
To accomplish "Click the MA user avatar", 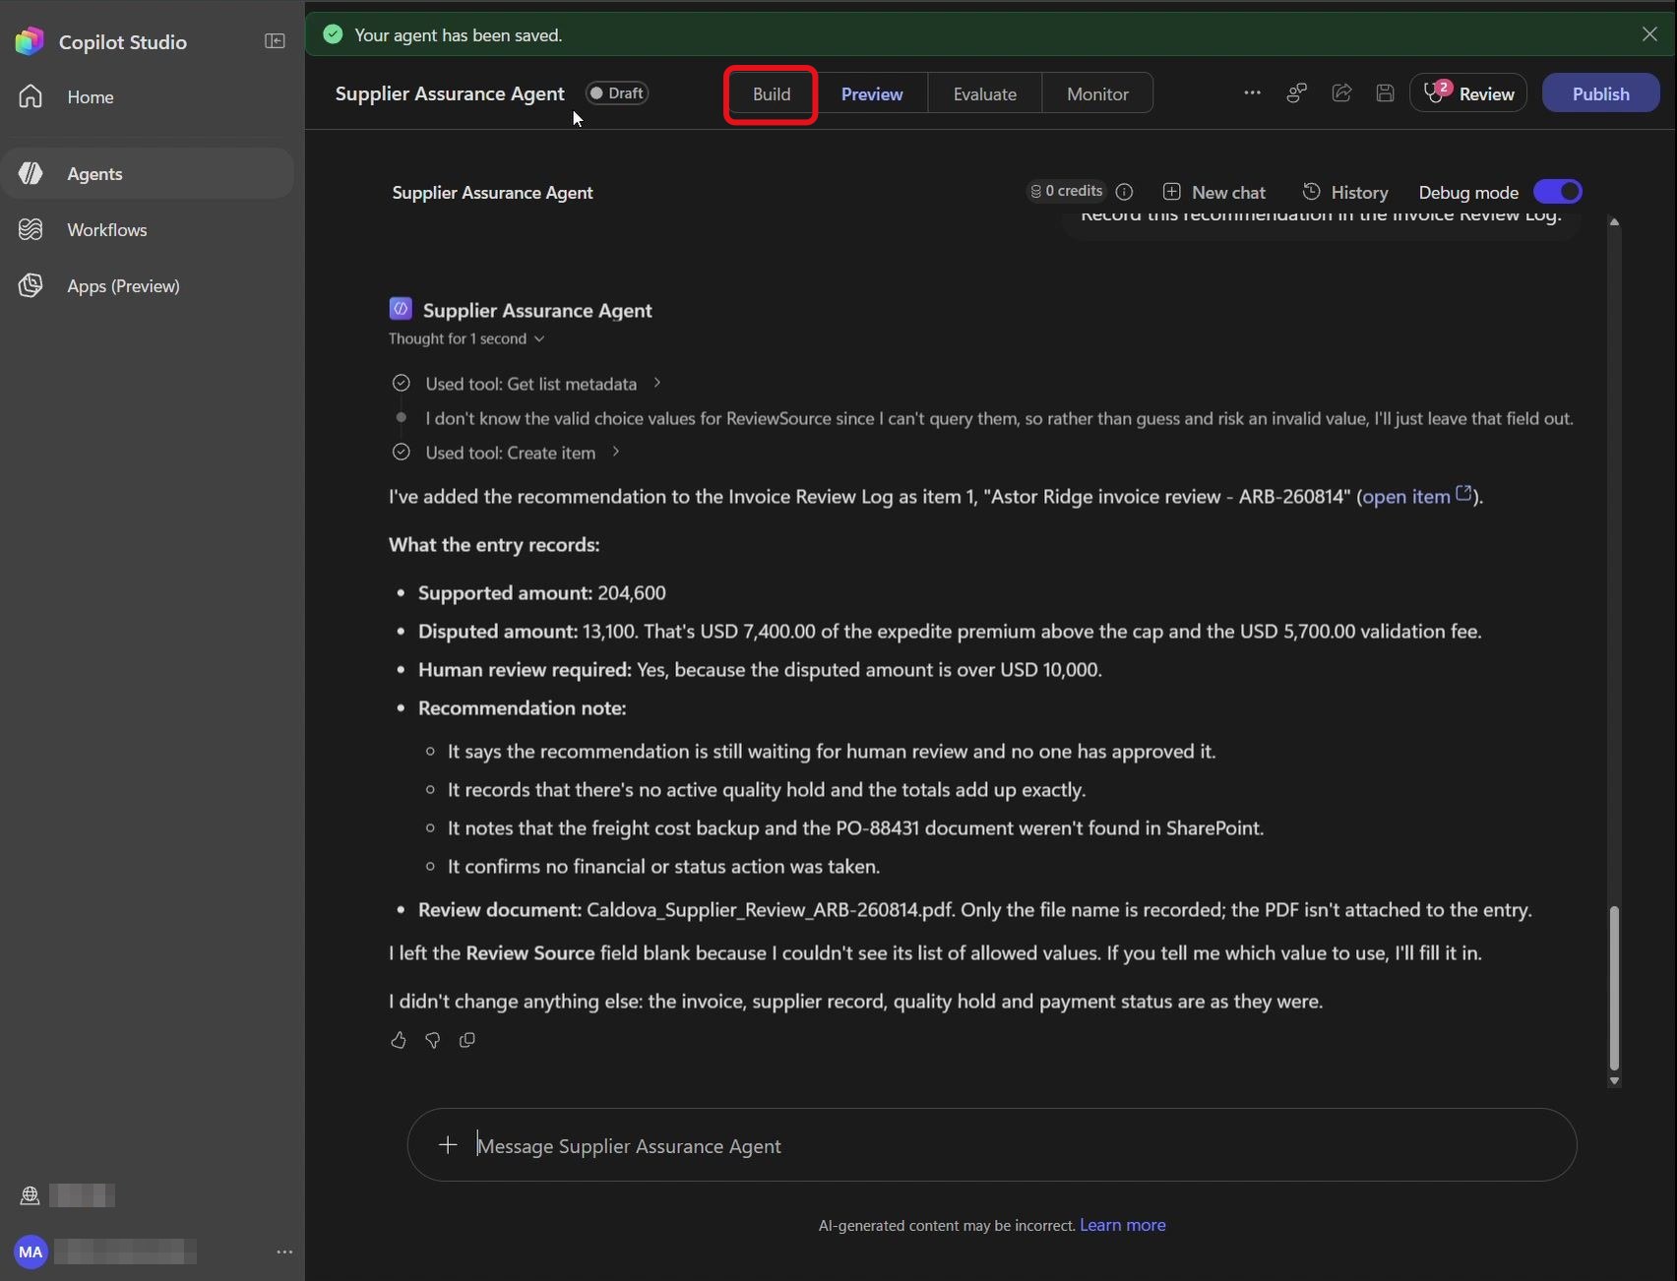I will (x=31, y=1251).
